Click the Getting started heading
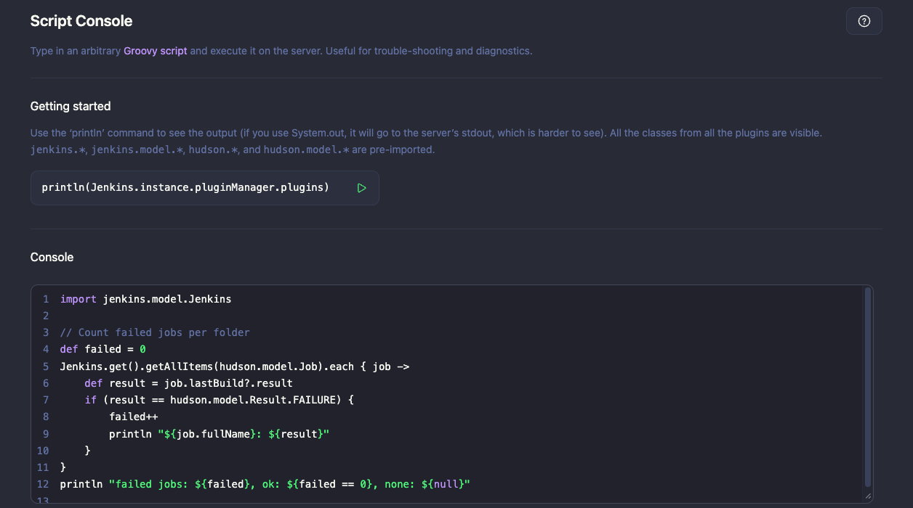The width and height of the screenshot is (913, 508). [x=71, y=106]
